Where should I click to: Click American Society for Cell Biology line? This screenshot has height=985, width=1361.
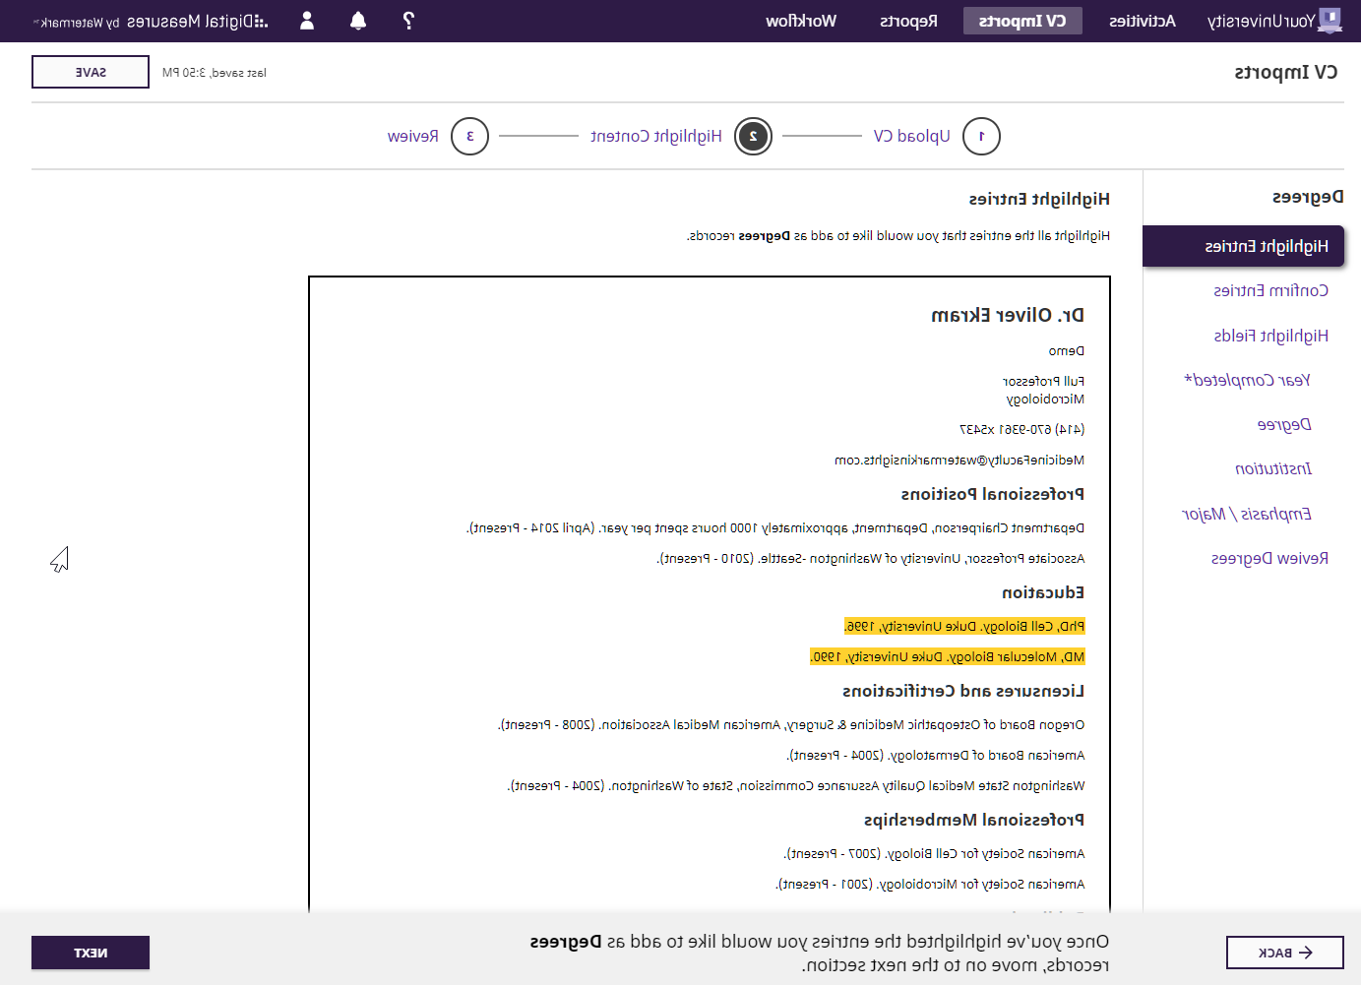click(934, 853)
